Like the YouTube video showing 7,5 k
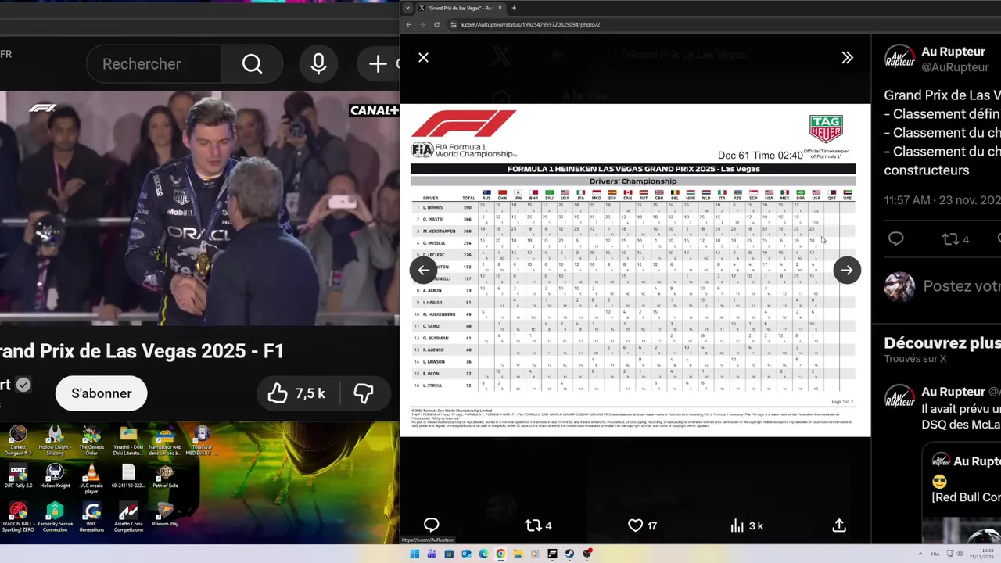 point(296,393)
